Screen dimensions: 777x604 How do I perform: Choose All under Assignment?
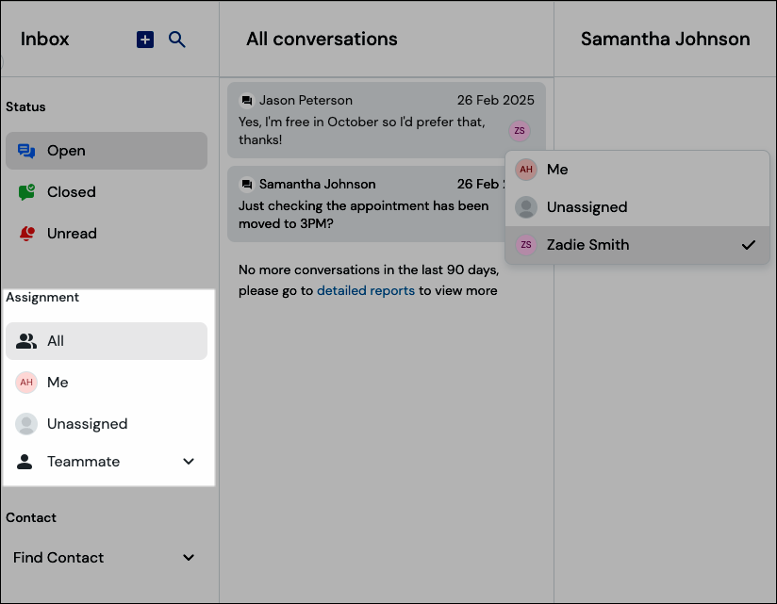coord(107,341)
